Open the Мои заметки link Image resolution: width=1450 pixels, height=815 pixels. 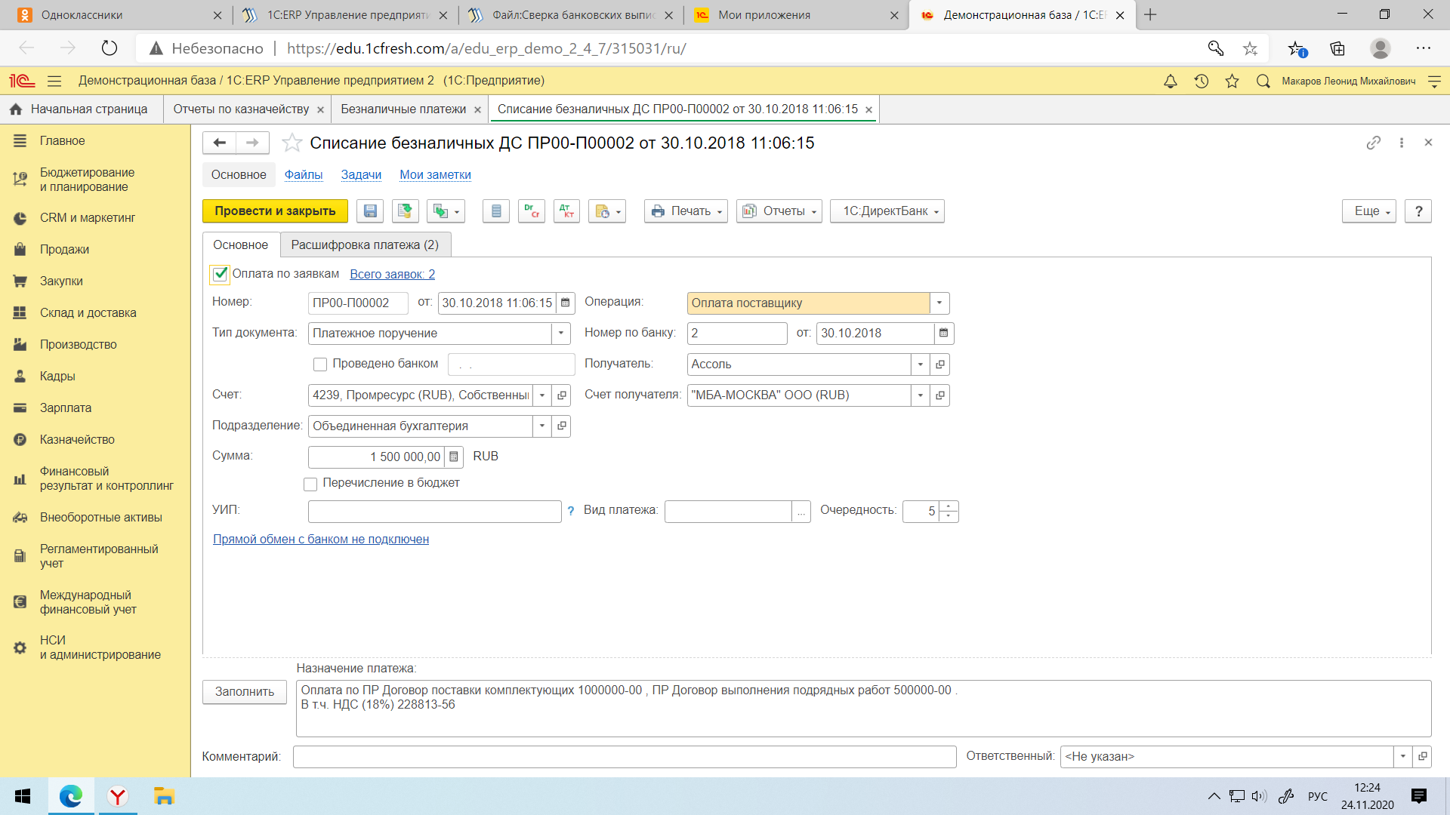(435, 174)
